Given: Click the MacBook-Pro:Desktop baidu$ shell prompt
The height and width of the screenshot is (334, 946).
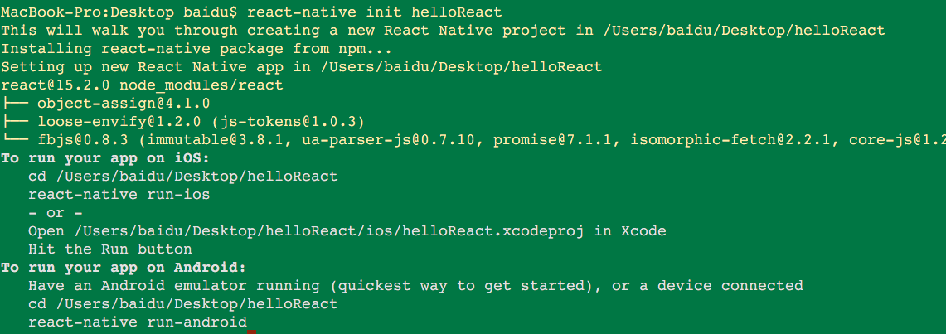Looking at the screenshot, I should click(119, 12).
